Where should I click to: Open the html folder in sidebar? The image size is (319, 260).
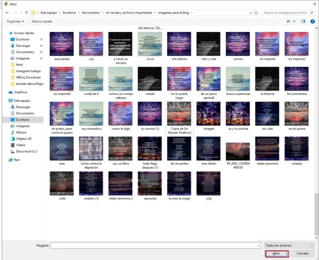click(19, 65)
